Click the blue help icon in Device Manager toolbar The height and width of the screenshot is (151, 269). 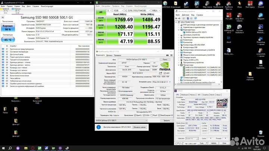tap(188, 18)
